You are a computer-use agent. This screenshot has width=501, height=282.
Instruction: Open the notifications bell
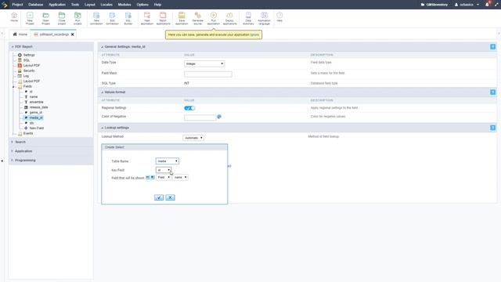coord(487,5)
